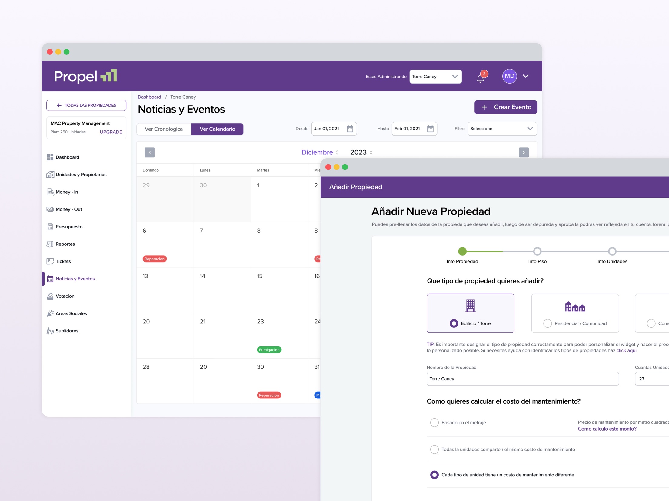The image size is (669, 501).
Task: Open the notifications bell icon
Action: (481, 78)
